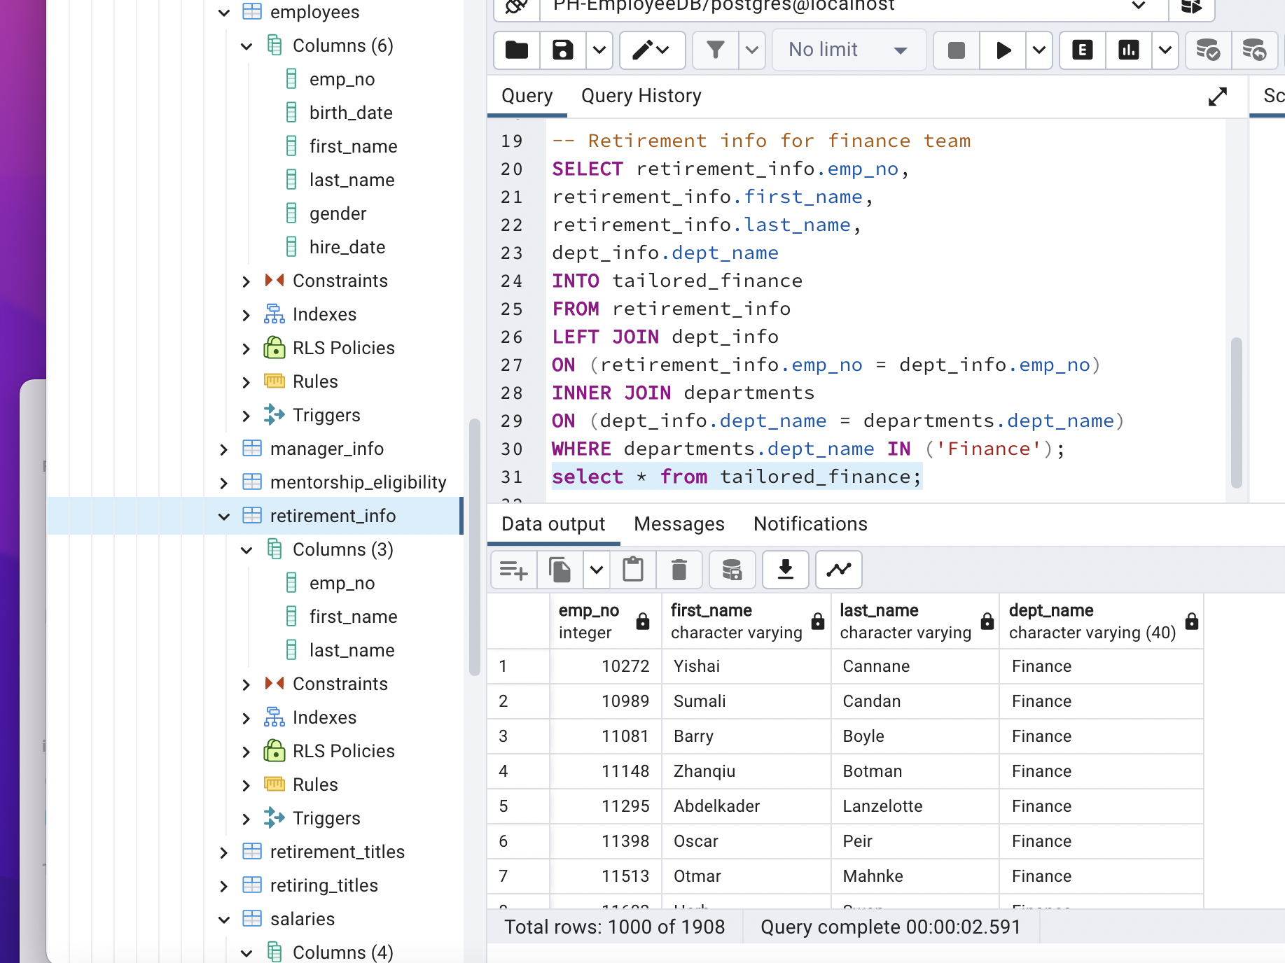Open the No limit rows dropdown
1285x963 pixels.
coord(848,50)
